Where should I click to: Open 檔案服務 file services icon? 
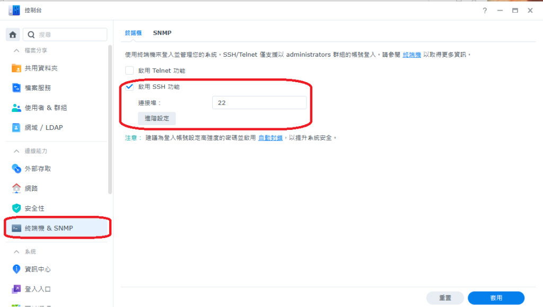pos(16,87)
